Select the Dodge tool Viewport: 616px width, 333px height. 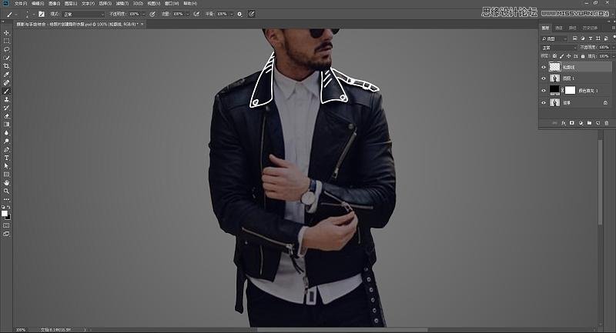(x=6, y=142)
